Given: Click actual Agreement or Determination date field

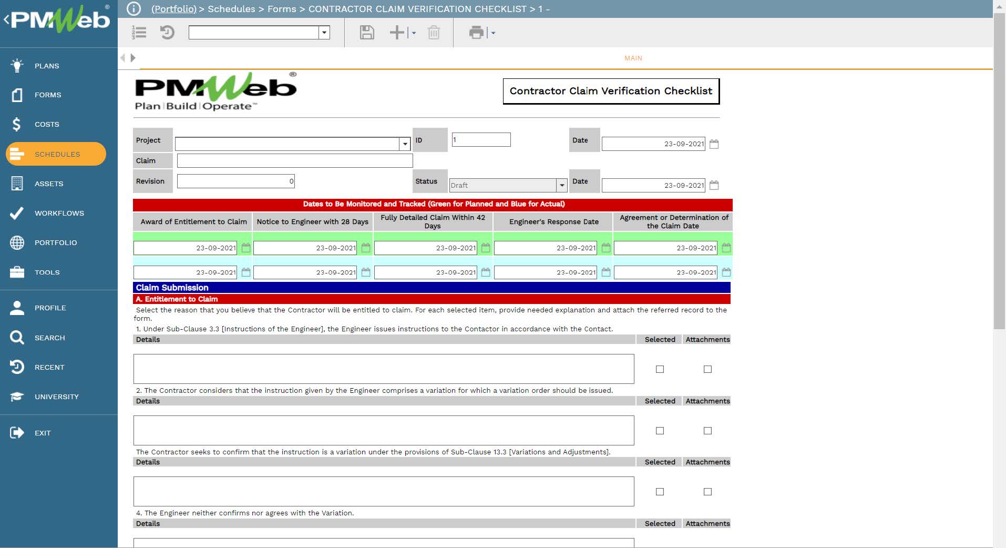Looking at the screenshot, I should click(x=665, y=272).
